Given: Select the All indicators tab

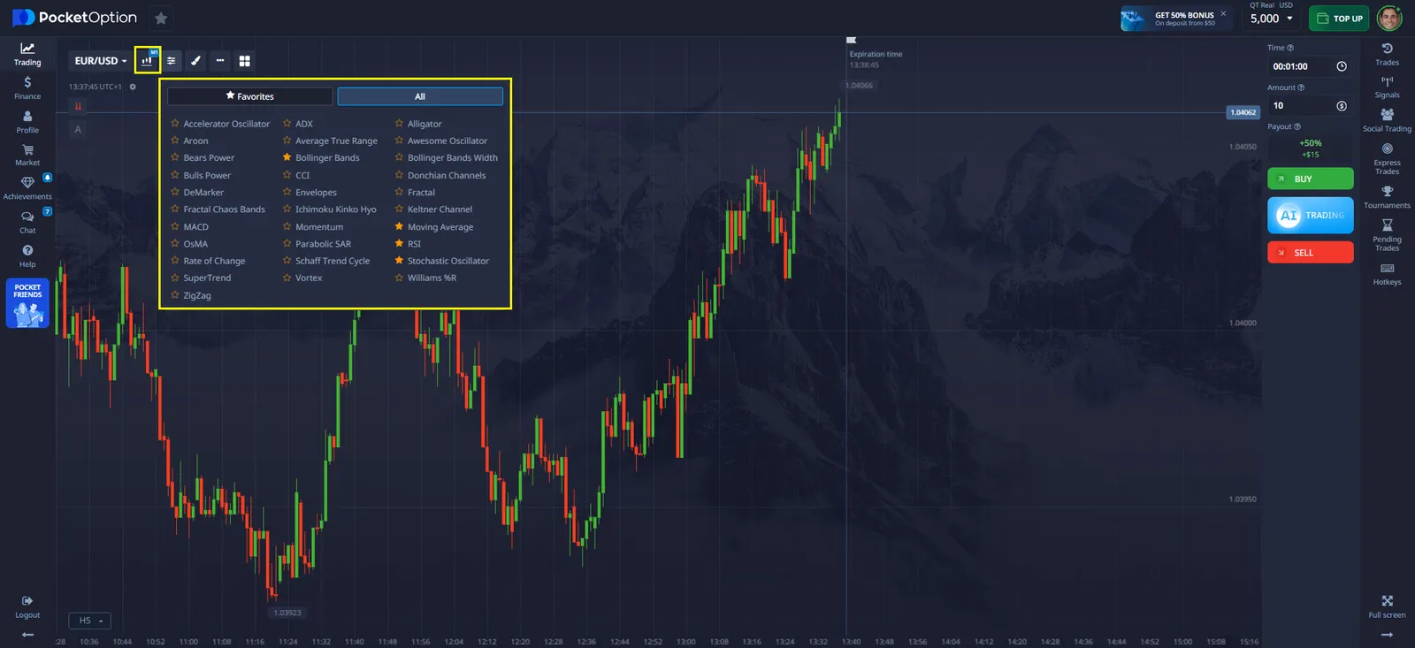Looking at the screenshot, I should (420, 96).
